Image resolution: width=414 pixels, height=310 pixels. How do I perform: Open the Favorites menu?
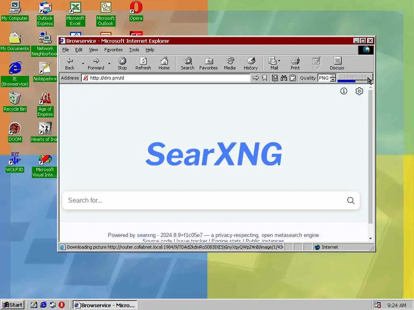tap(113, 50)
